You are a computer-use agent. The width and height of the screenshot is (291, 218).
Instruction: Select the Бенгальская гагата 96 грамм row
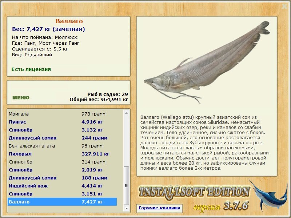pyautogui.click(x=62, y=146)
